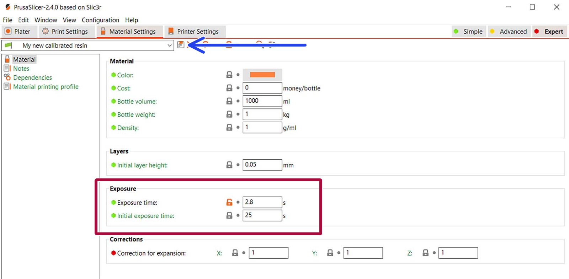This screenshot has width=569, height=279.
Task: Click the reset dot for X correction
Action: [244, 253]
